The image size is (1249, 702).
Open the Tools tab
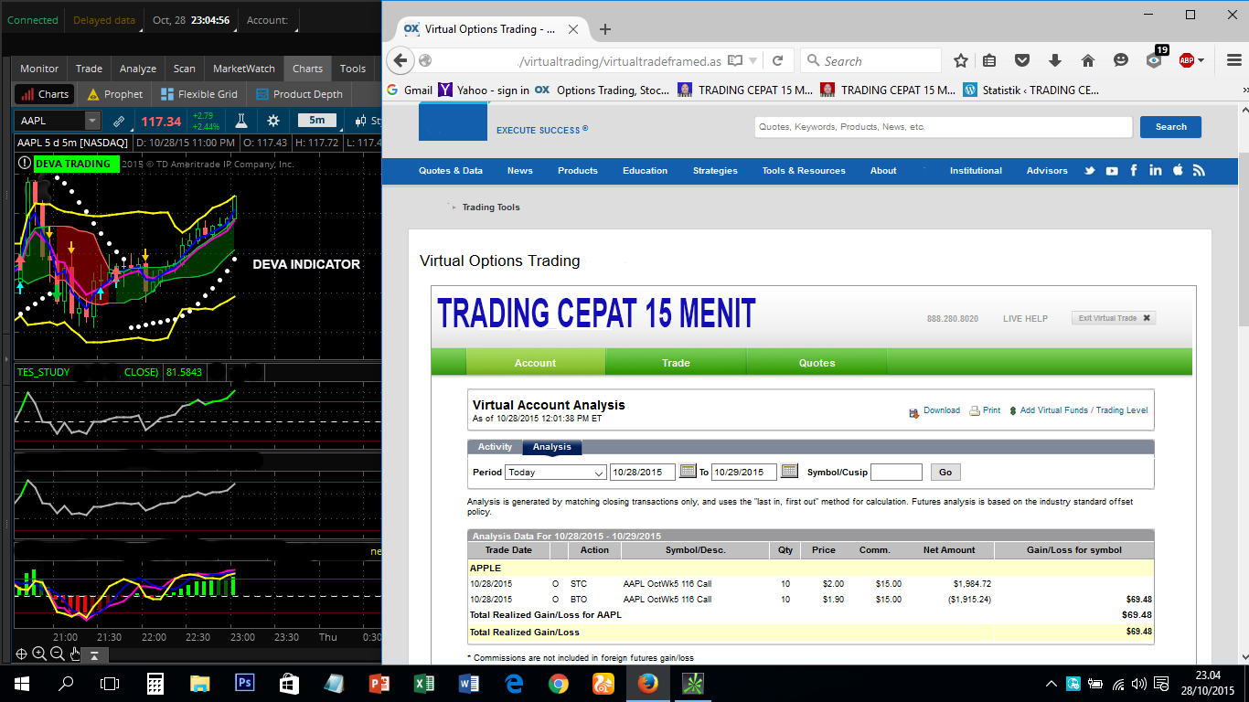(353, 69)
